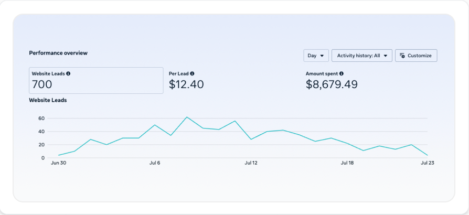Click the Jul 6 axis label
The height and width of the screenshot is (215, 469).
click(x=155, y=163)
